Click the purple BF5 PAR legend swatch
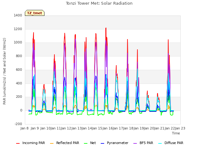199x149 pixels. 135,143
